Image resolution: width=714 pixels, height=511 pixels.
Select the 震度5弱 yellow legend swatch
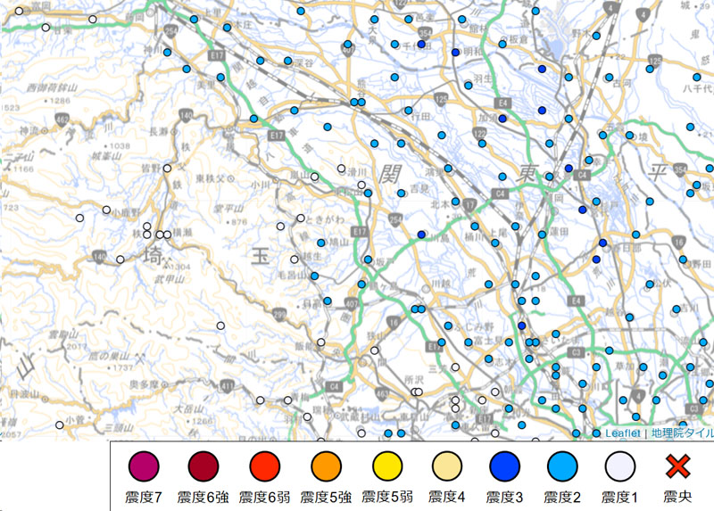coord(387,466)
